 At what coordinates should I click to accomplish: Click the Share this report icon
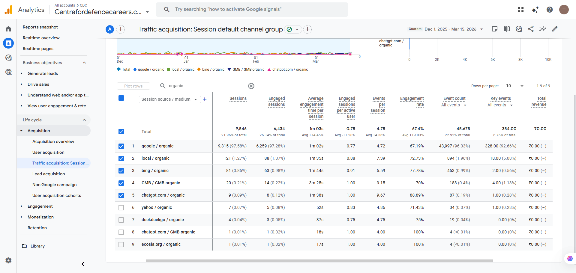coord(531,29)
